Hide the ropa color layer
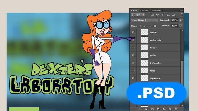The width and height of the screenshot is (198, 111). (133, 78)
